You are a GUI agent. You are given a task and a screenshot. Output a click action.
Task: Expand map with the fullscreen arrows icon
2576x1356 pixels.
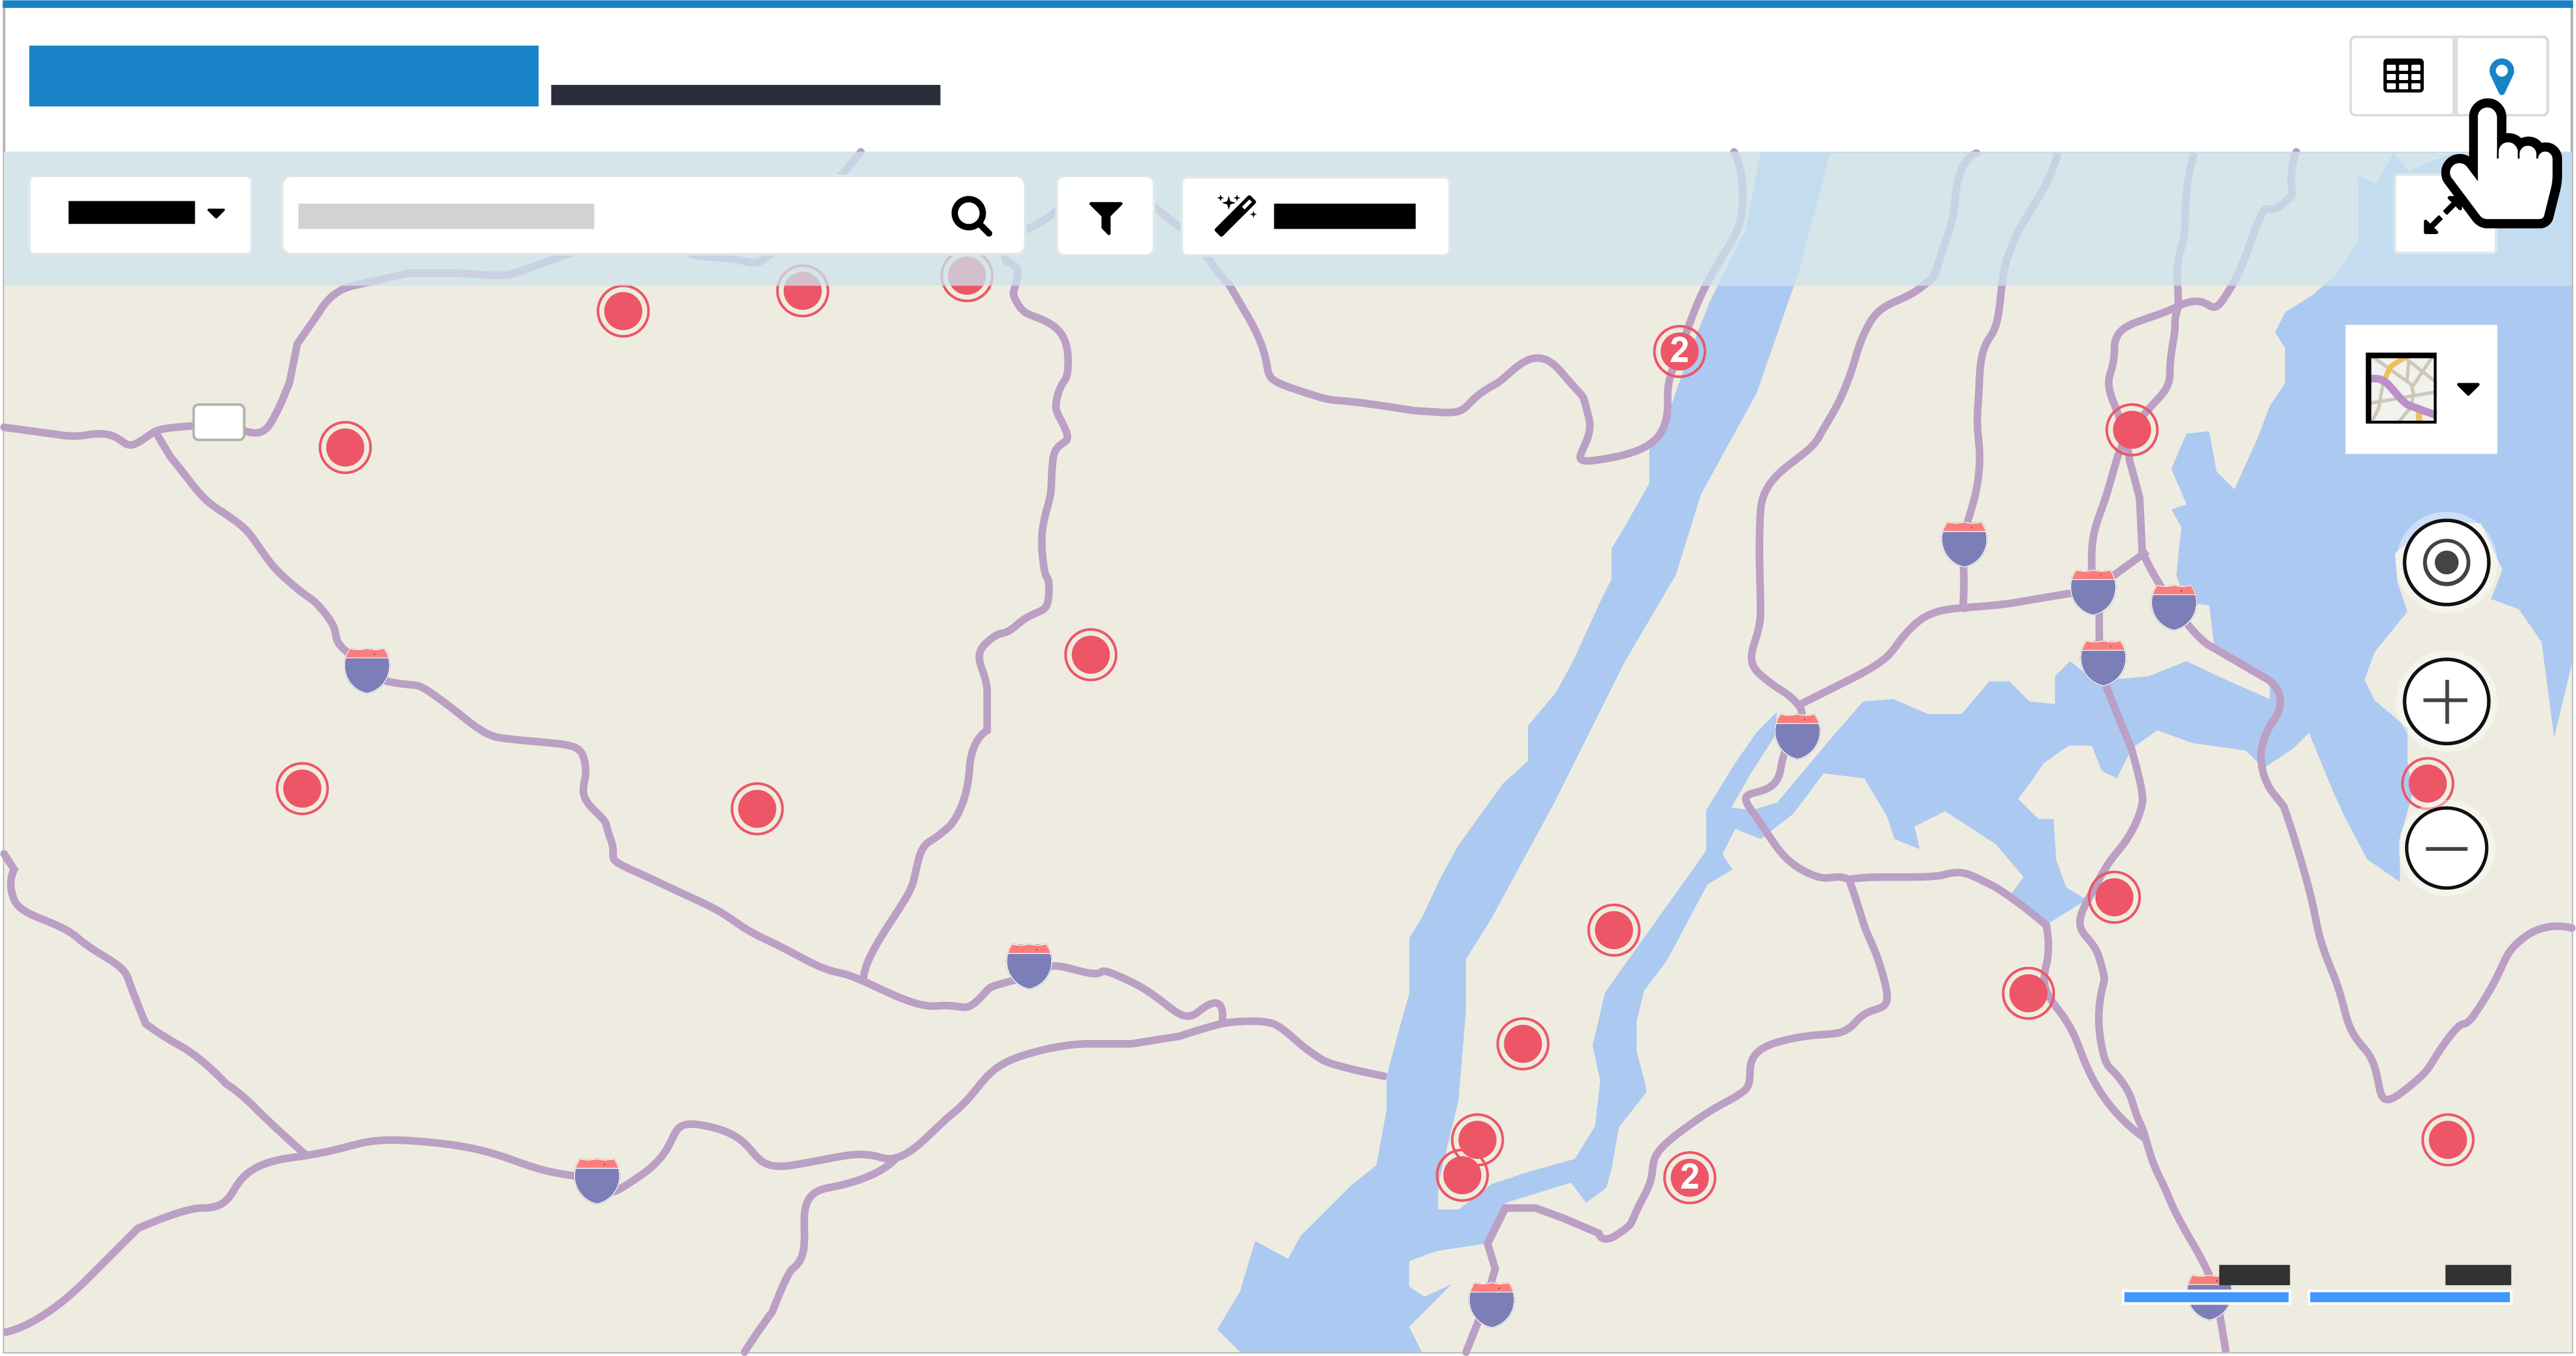(2444, 215)
